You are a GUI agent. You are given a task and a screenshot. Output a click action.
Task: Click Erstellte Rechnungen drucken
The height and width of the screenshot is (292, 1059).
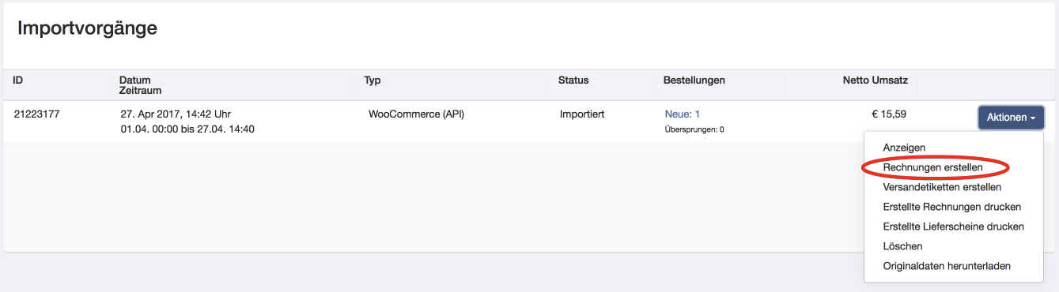[x=951, y=207]
